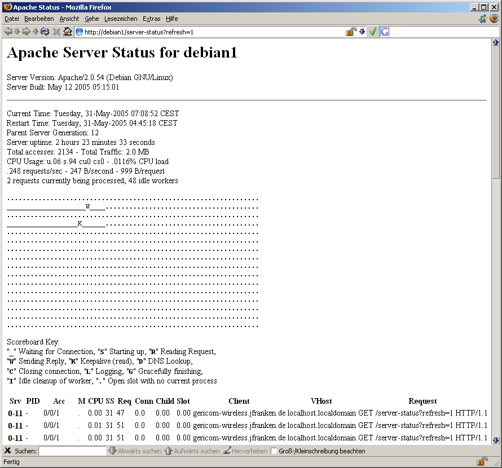Click 'Fertig' status bar text
Image resolution: width=502 pixels, height=468 pixels.
point(11,462)
